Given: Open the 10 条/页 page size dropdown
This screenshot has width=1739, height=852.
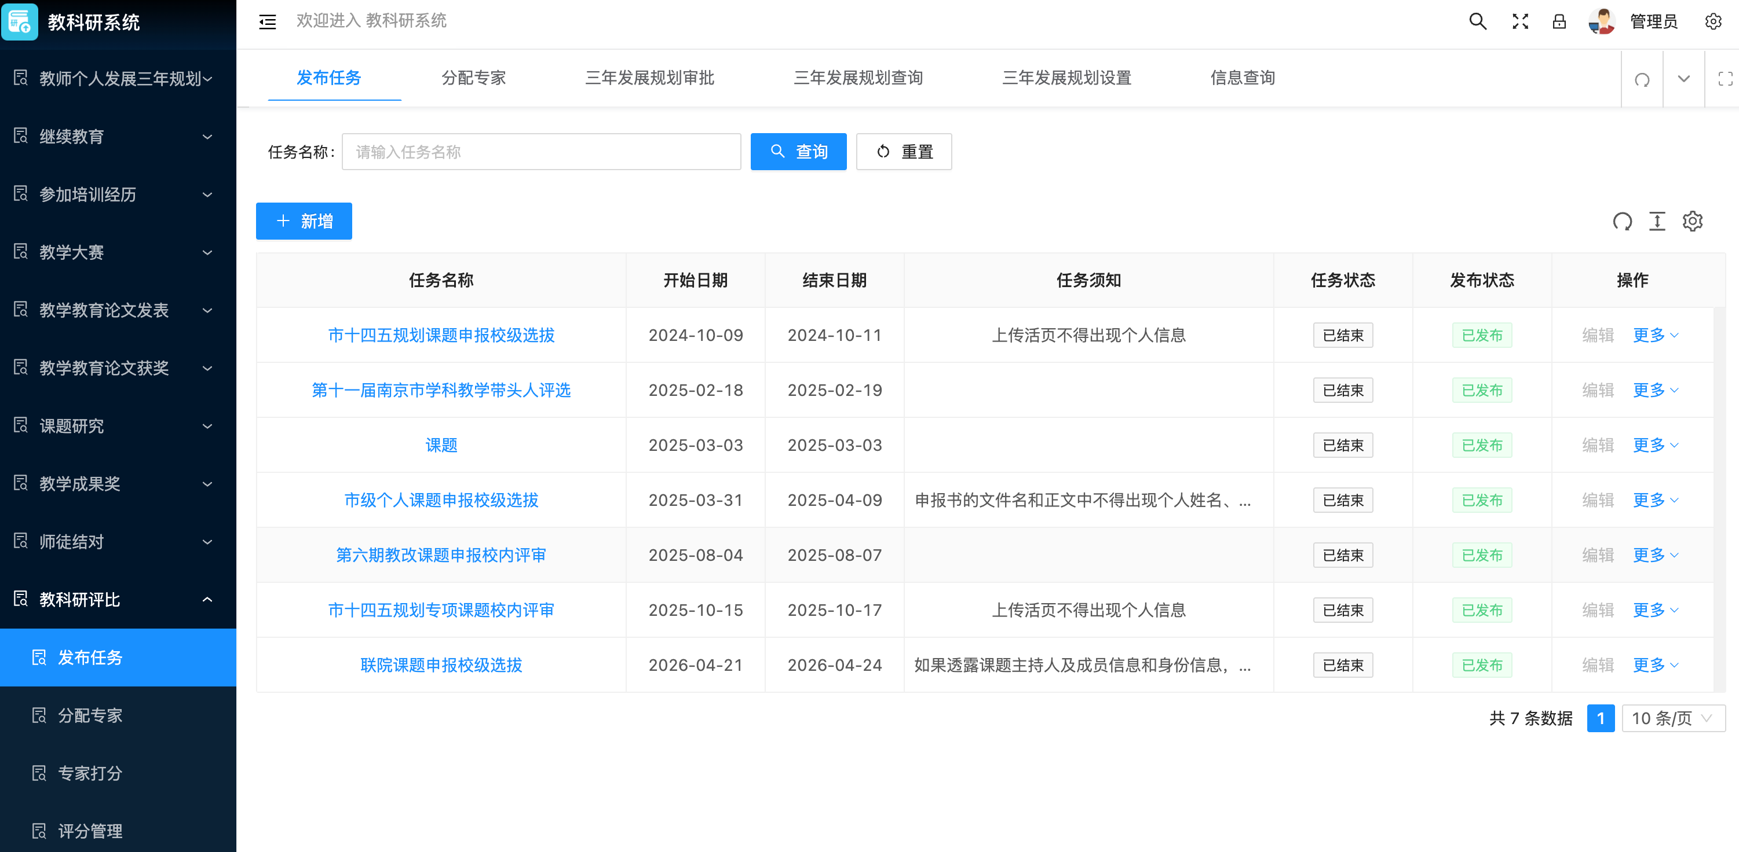Looking at the screenshot, I should tap(1674, 718).
